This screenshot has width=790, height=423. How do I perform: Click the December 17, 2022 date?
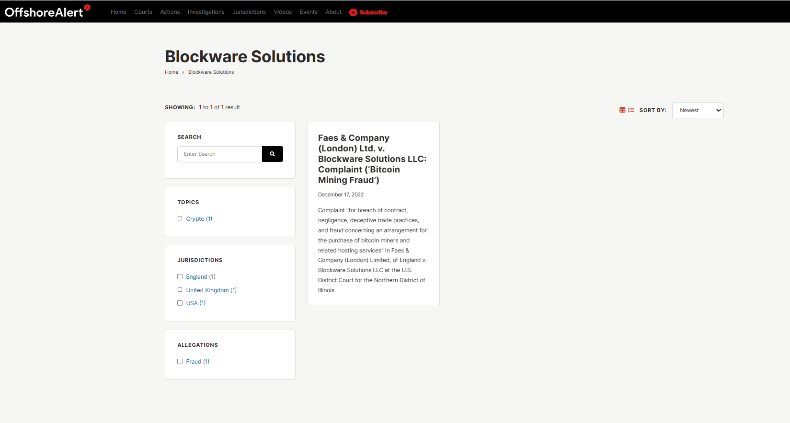[x=341, y=194]
